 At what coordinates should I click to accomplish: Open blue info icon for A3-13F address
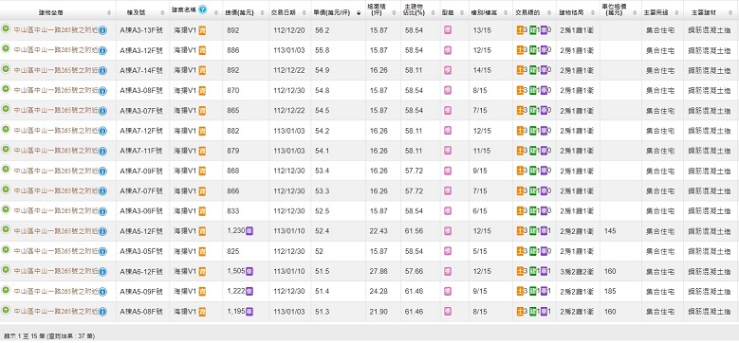pos(102,30)
